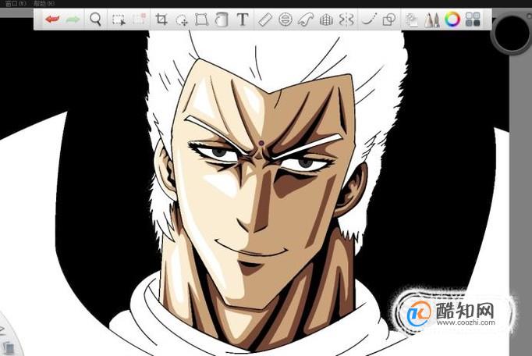Turn on the French Curve guide

pos(306,20)
